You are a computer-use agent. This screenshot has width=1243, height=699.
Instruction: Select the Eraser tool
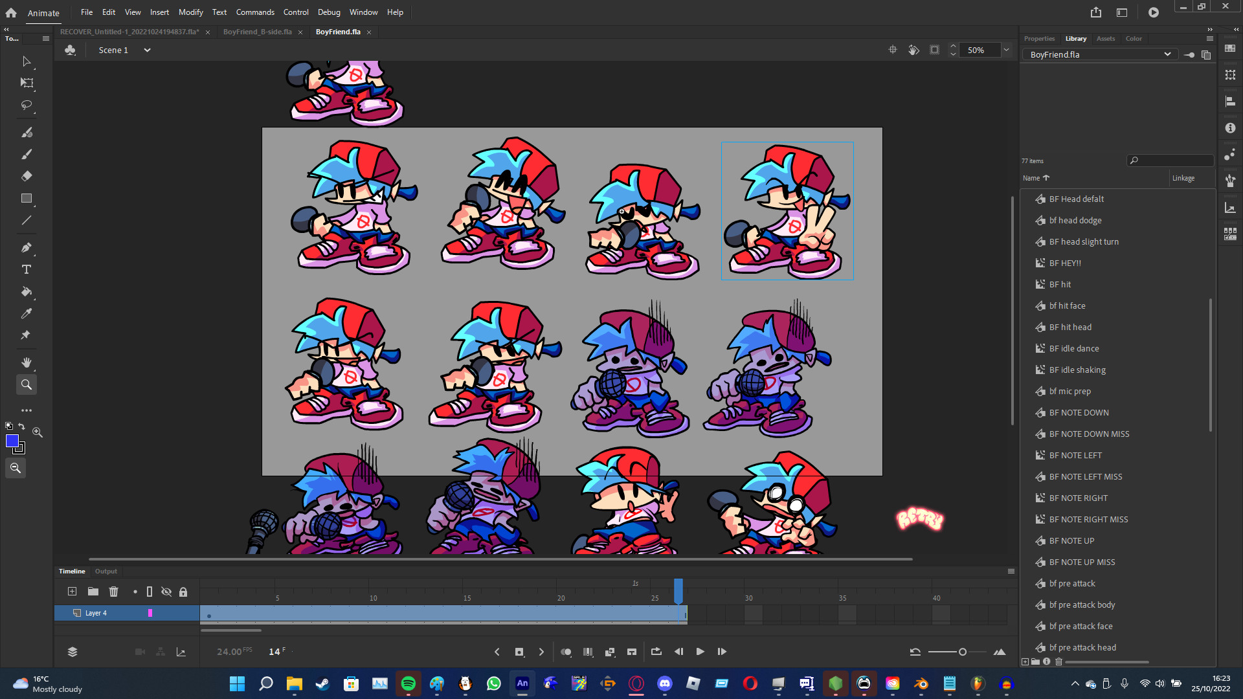pos(27,176)
